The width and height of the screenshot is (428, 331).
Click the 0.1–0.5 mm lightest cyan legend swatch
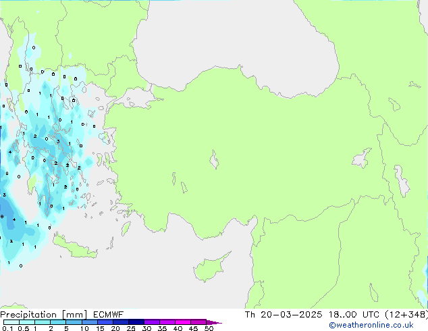pos(11,322)
